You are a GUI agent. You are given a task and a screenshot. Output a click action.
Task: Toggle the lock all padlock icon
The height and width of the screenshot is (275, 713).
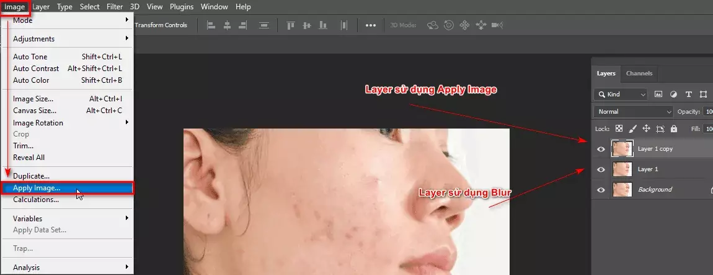(x=674, y=129)
